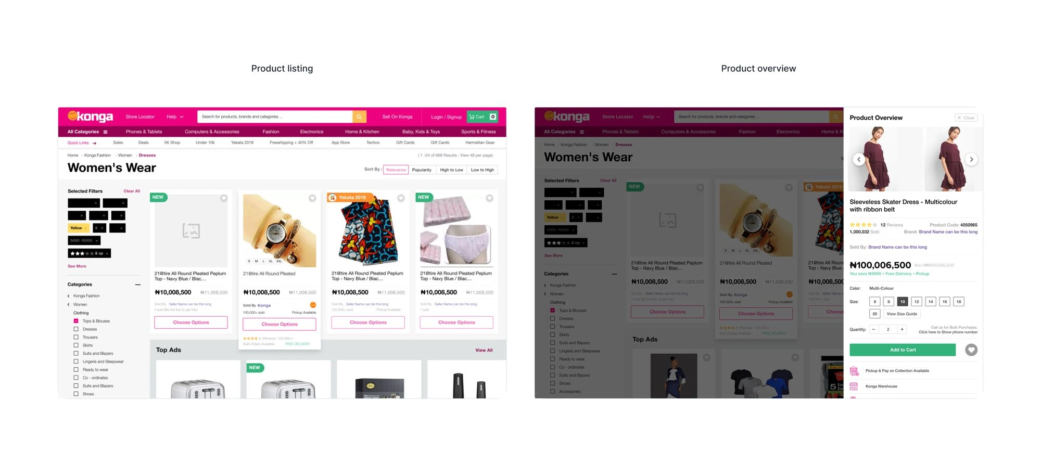Show previous product image with left arrow
The image size is (1041, 452).
859,160
